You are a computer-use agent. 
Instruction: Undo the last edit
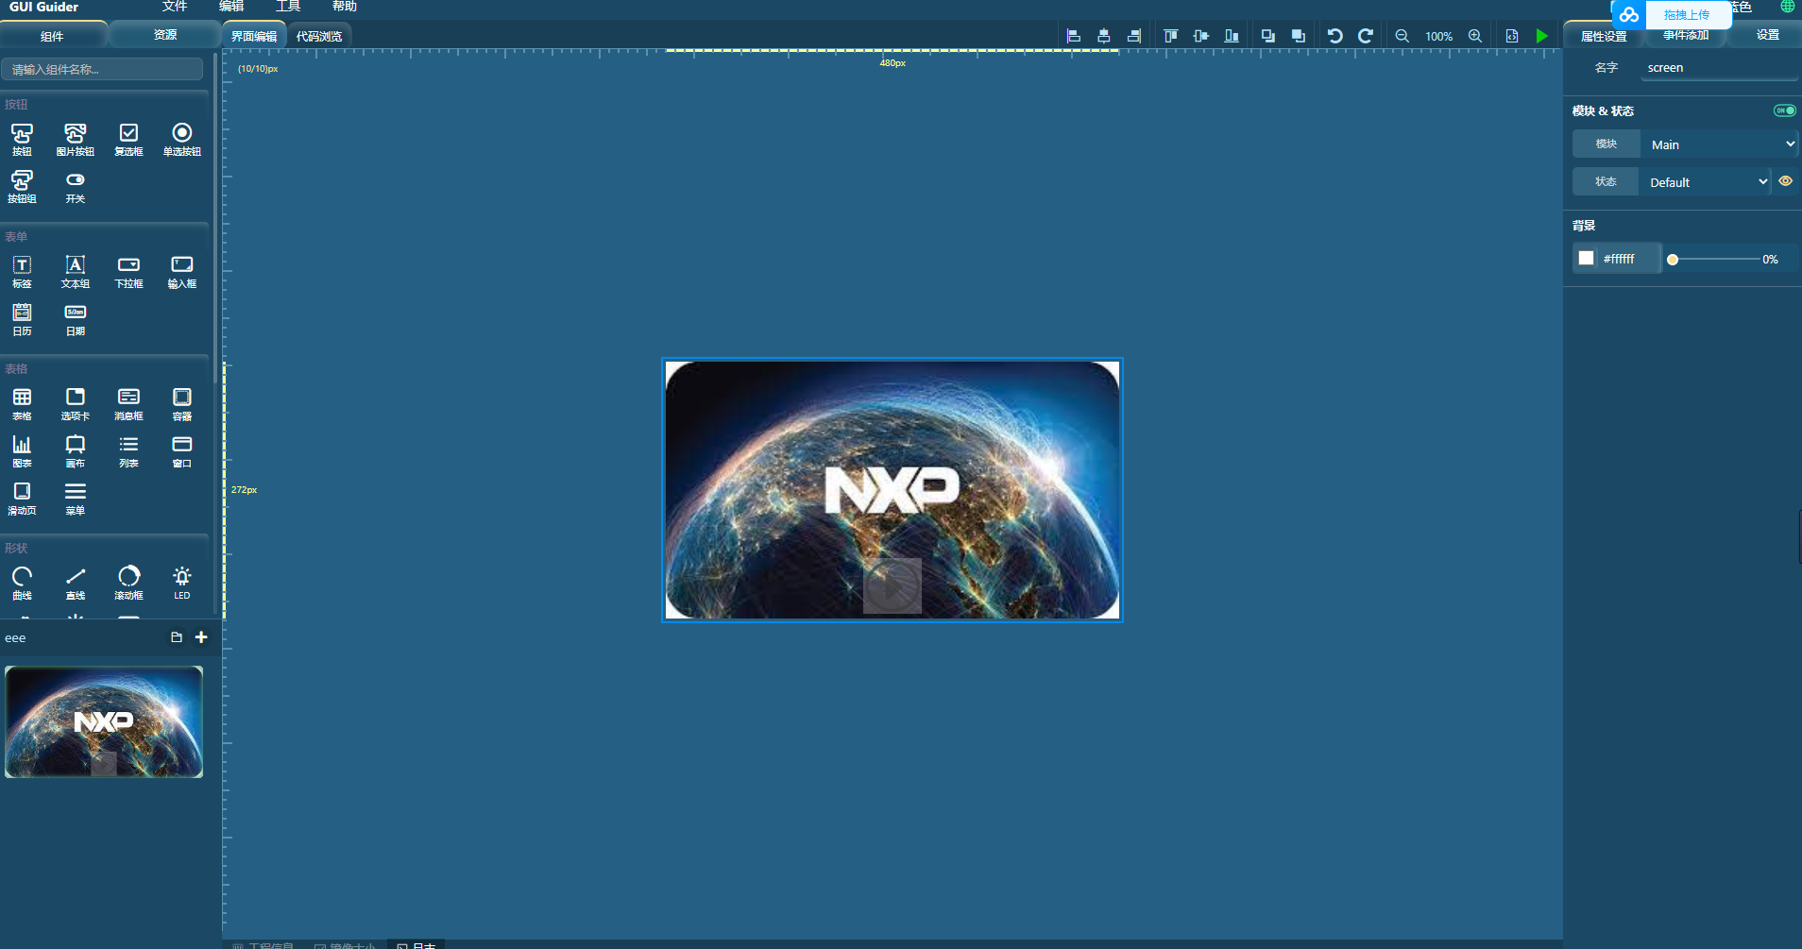[x=1335, y=36]
